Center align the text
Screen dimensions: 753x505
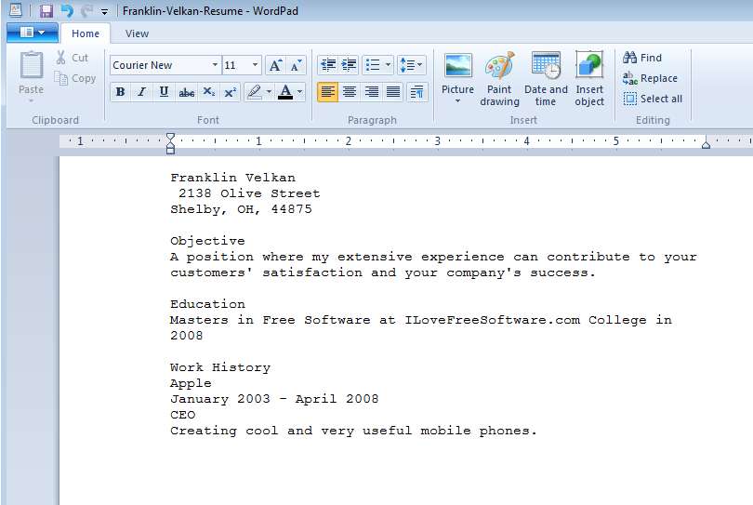350,92
